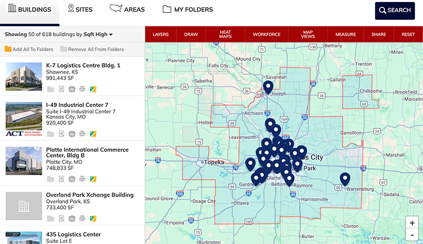Add K-7 Logistics Centre to folder icon

point(50,89)
